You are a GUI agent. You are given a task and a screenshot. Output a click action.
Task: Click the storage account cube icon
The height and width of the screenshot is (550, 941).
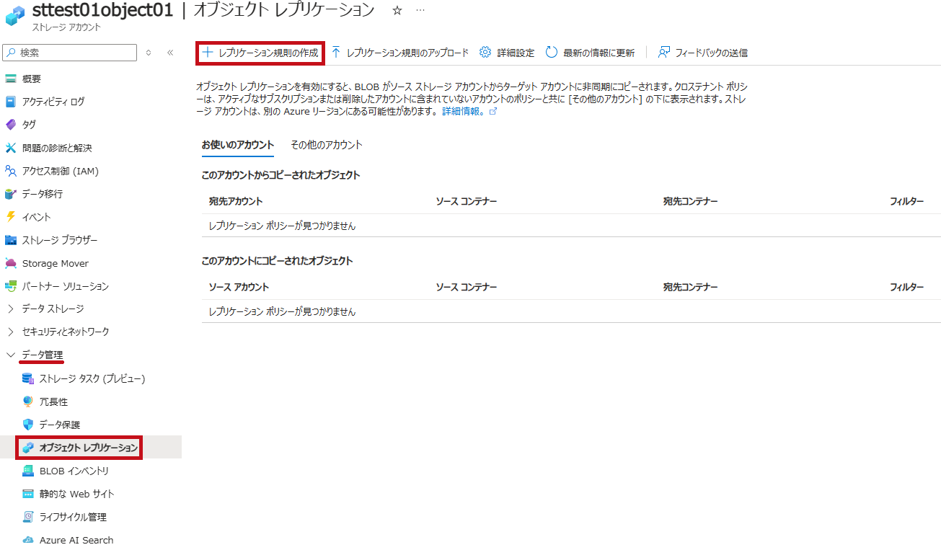[x=15, y=14]
